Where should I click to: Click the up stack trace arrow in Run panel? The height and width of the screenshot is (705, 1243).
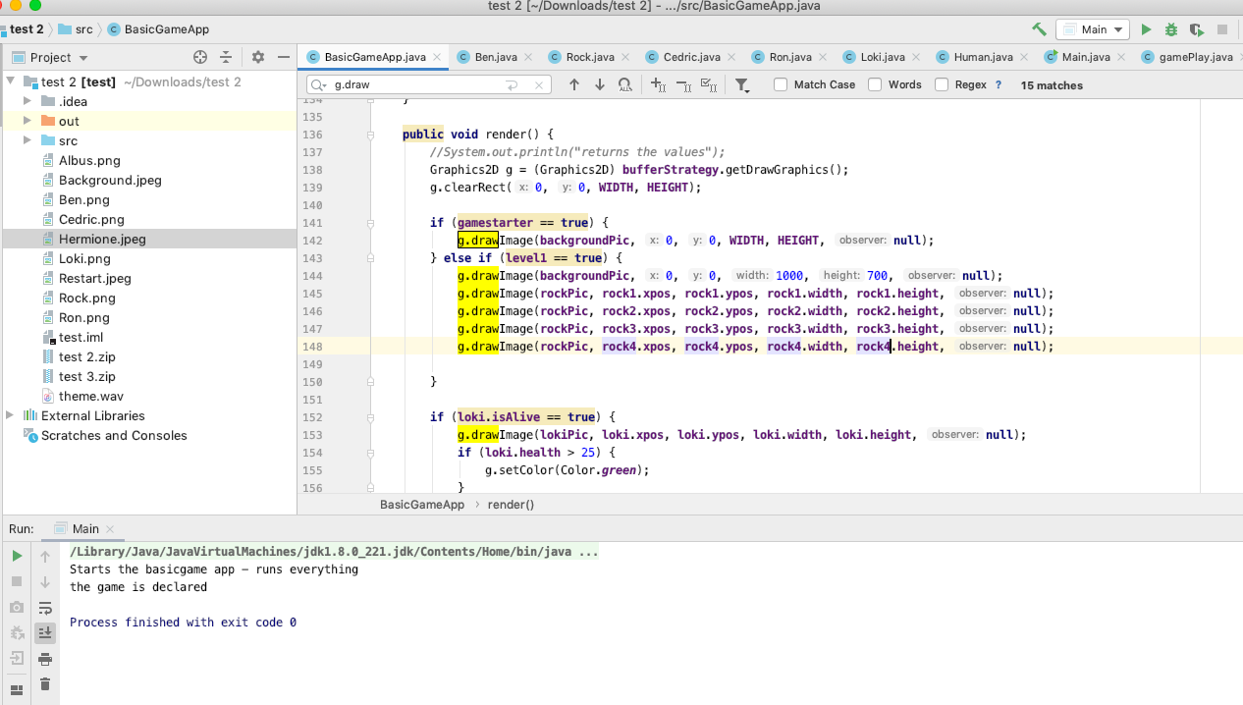[45, 557]
